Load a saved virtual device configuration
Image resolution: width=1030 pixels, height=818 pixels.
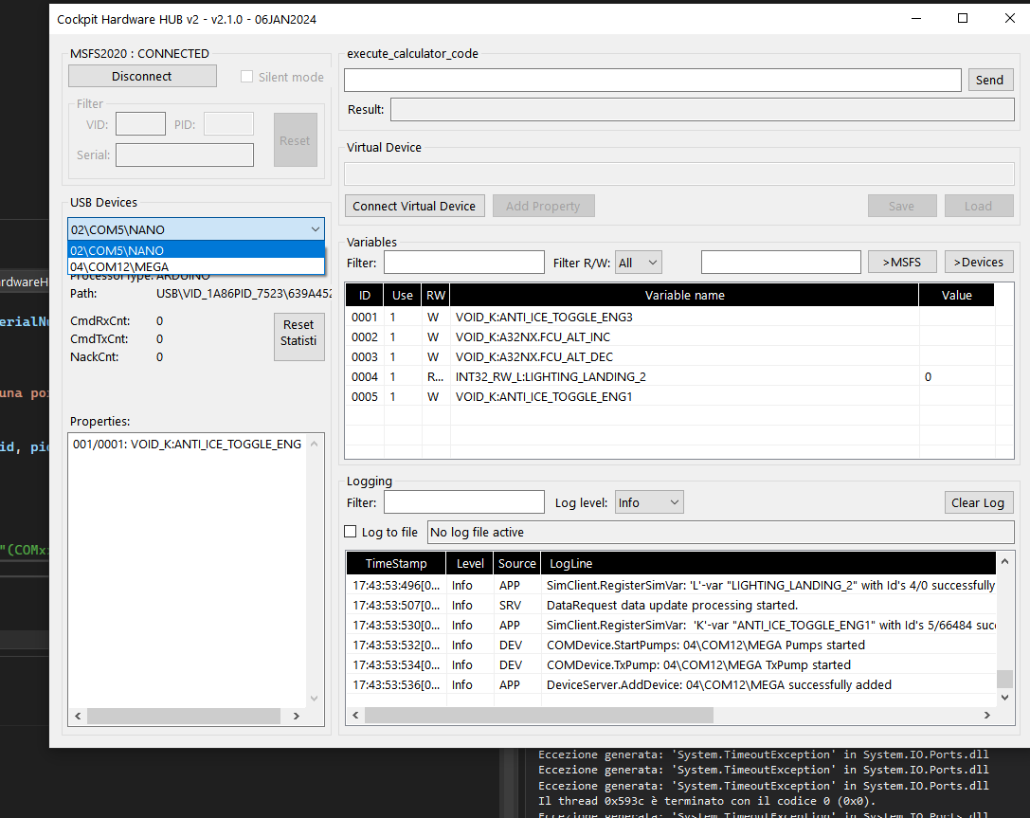(x=978, y=205)
